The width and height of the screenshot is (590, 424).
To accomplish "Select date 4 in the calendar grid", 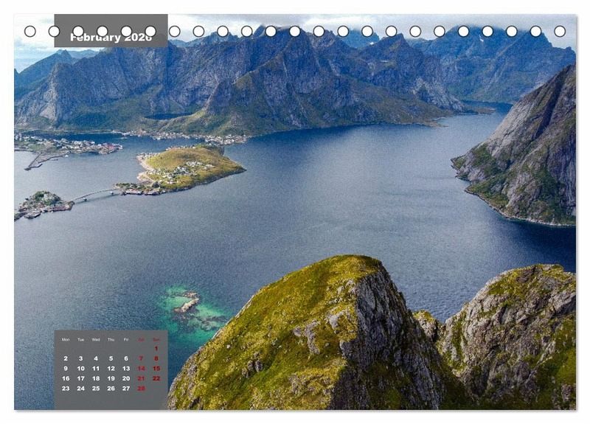I will [96, 358].
